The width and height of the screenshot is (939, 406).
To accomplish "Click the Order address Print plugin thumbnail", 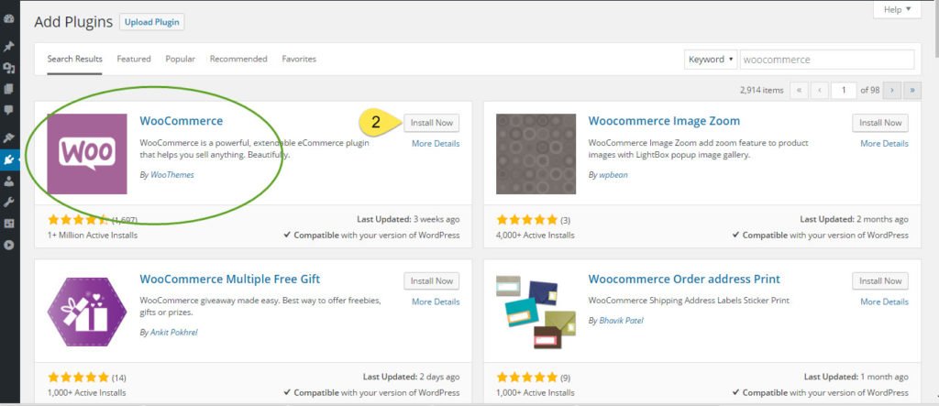I will click(x=536, y=312).
